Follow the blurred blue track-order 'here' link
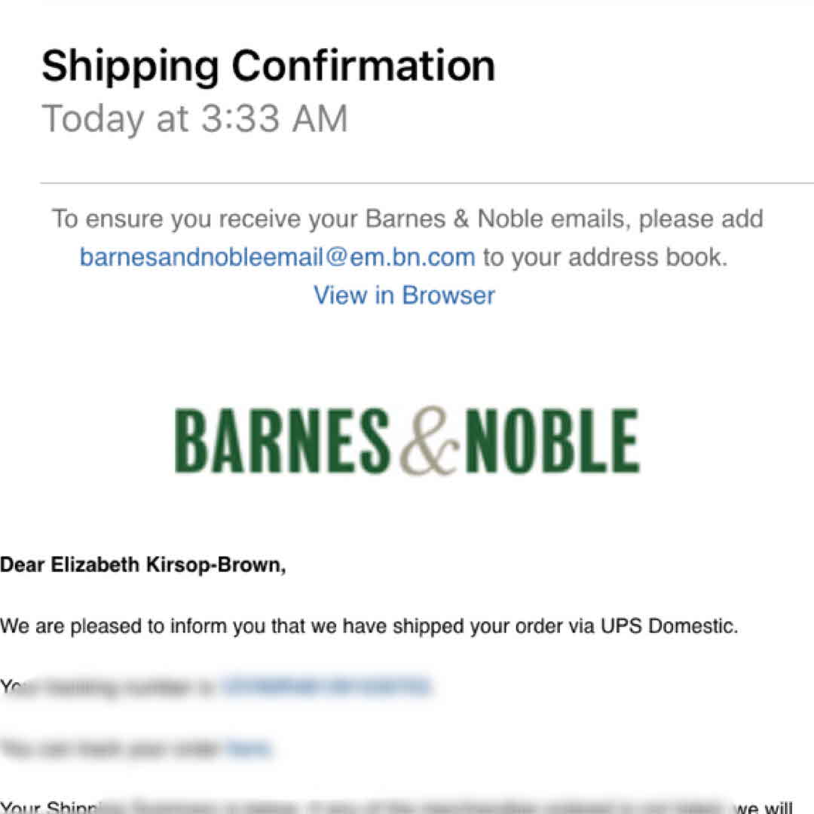Screen dimensions: 814x814 click(x=249, y=748)
